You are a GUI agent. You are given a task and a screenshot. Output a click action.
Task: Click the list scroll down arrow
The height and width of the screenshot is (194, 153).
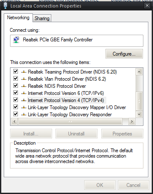[x=139, y=115]
